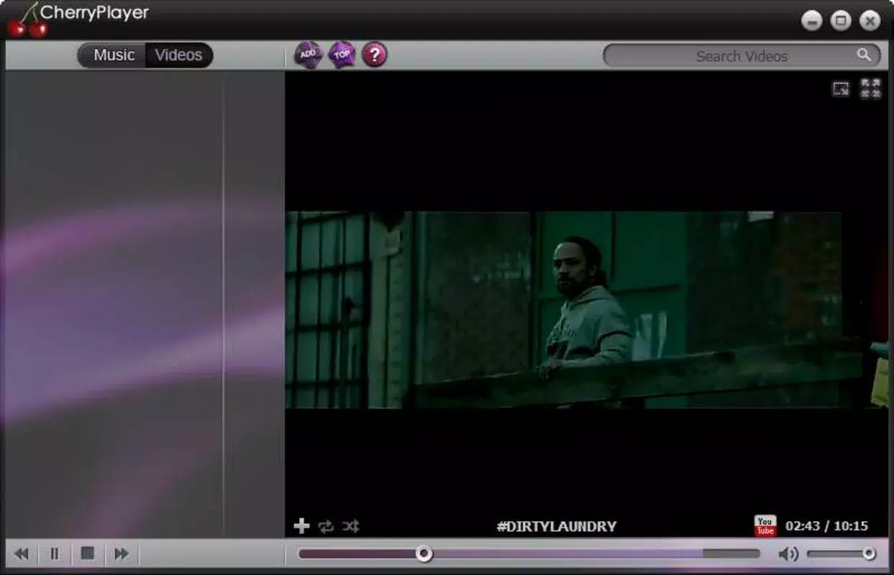Viewport: 894px width, 575px height.
Task: Skip to next track
Action: [122, 554]
